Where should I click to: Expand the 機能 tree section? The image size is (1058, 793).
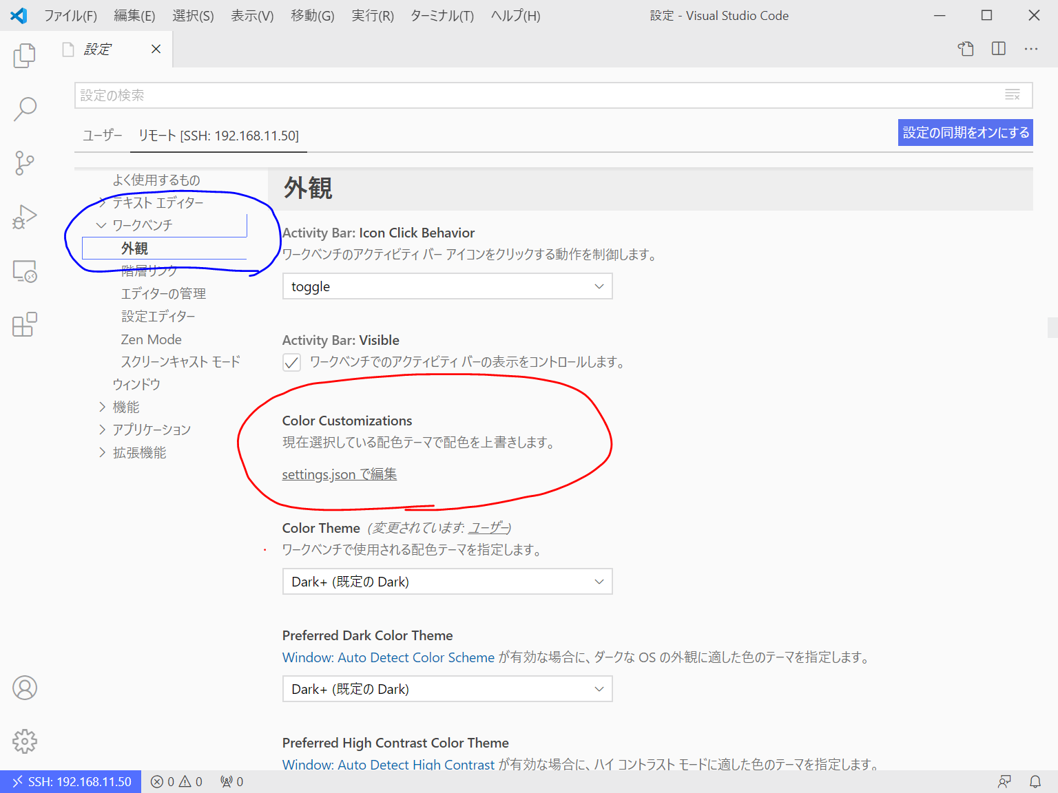coord(102,407)
